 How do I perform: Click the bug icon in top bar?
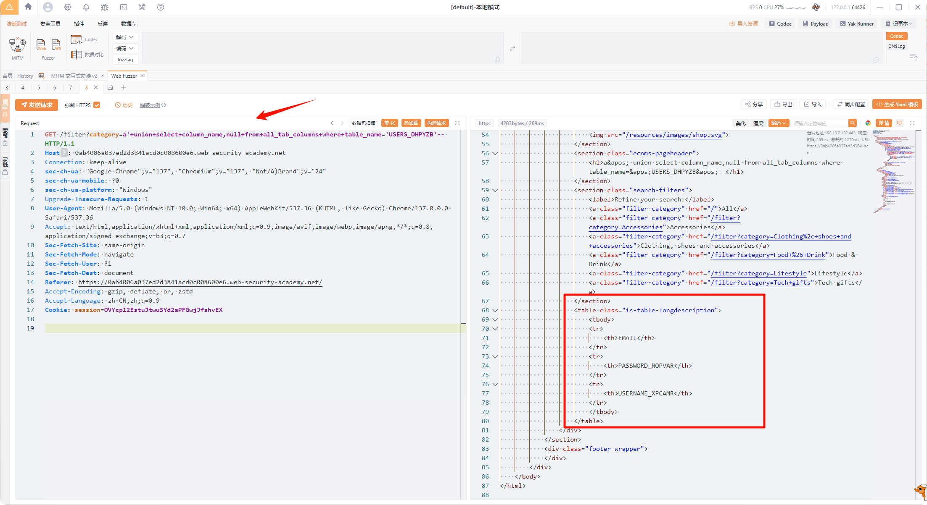coord(105,7)
